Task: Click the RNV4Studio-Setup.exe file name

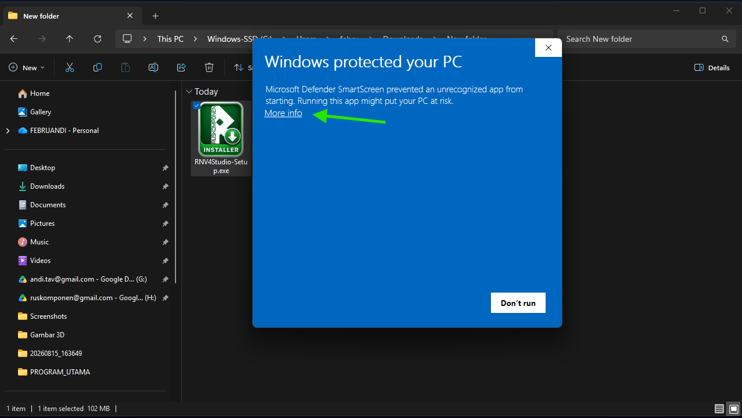Action: coord(221,167)
